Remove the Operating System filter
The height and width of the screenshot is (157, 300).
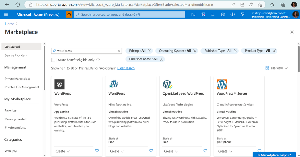point(195,51)
